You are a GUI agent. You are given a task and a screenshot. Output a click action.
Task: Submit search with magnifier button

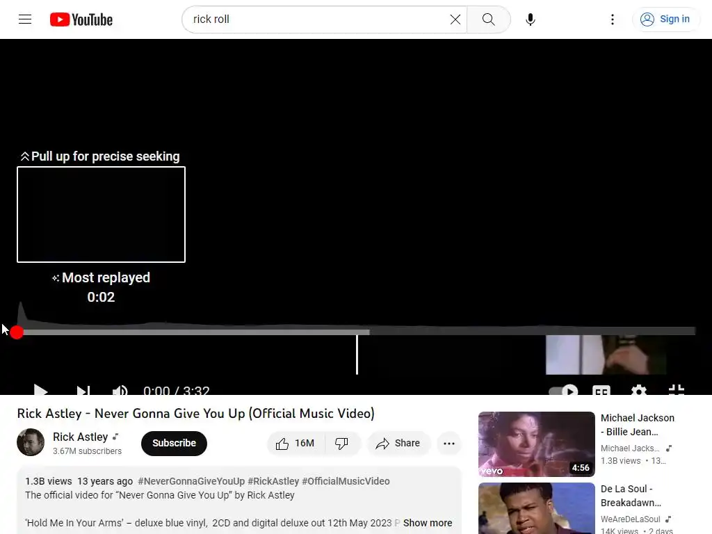point(489,19)
